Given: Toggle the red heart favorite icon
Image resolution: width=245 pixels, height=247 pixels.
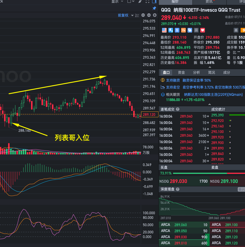Looking at the screenshot, I should (x=203, y=30).
